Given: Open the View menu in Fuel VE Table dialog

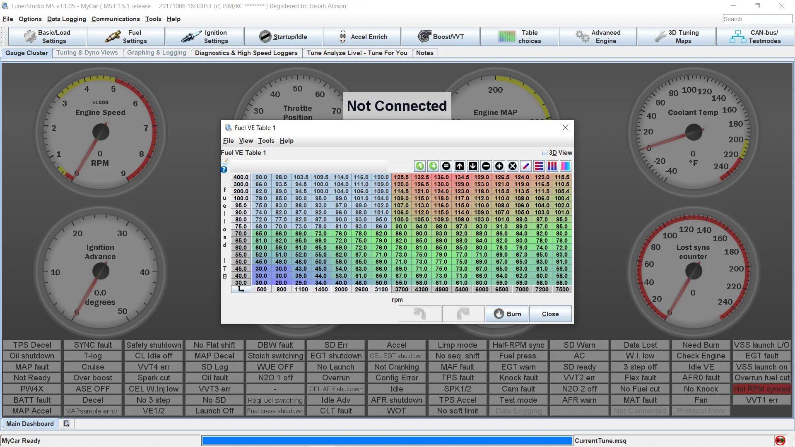Looking at the screenshot, I should coord(246,141).
